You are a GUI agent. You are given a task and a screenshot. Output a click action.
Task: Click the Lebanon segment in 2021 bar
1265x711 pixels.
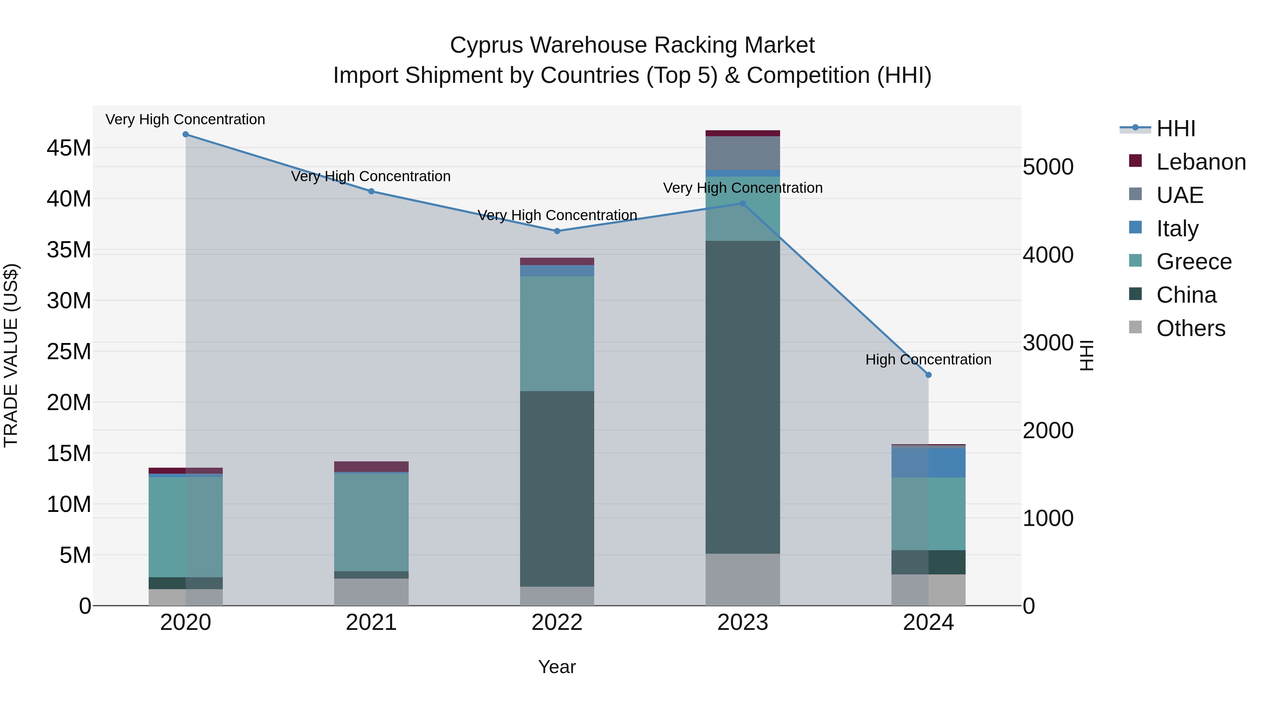(371, 466)
